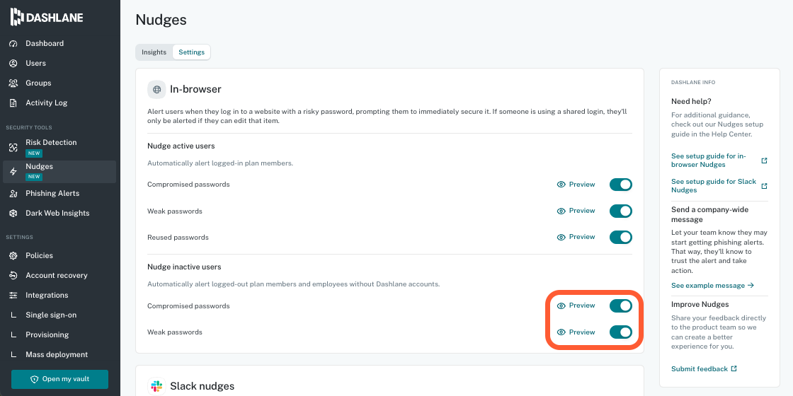Click the Activity Log document icon
The width and height of the screenshot is (793, 396).
pyautogui.click(x=13, y=103)
